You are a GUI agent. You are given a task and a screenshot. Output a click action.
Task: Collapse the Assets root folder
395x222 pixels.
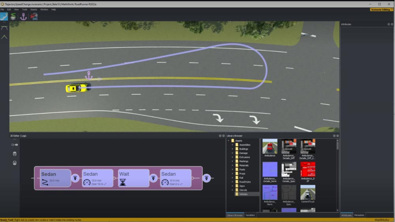point(228,141)
